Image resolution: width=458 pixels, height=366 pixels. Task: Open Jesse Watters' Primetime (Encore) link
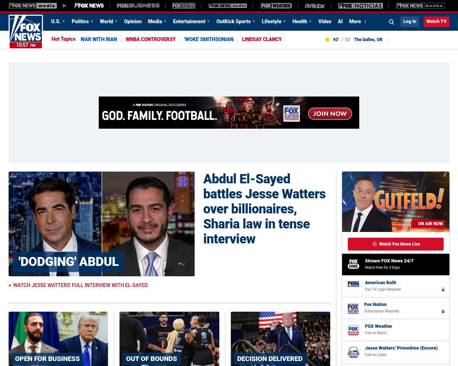[401, 348]
